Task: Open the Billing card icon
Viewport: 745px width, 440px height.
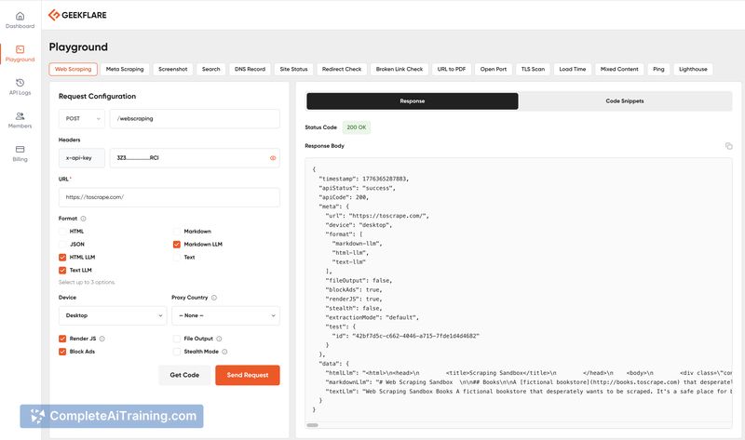Action: (20, 149)
